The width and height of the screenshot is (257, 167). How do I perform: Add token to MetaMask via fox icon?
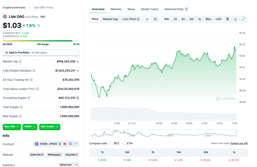click(x=65, y=144)
